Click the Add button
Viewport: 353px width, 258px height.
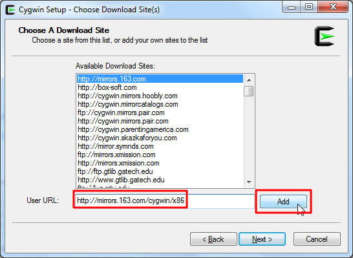(x=283, y=201)
